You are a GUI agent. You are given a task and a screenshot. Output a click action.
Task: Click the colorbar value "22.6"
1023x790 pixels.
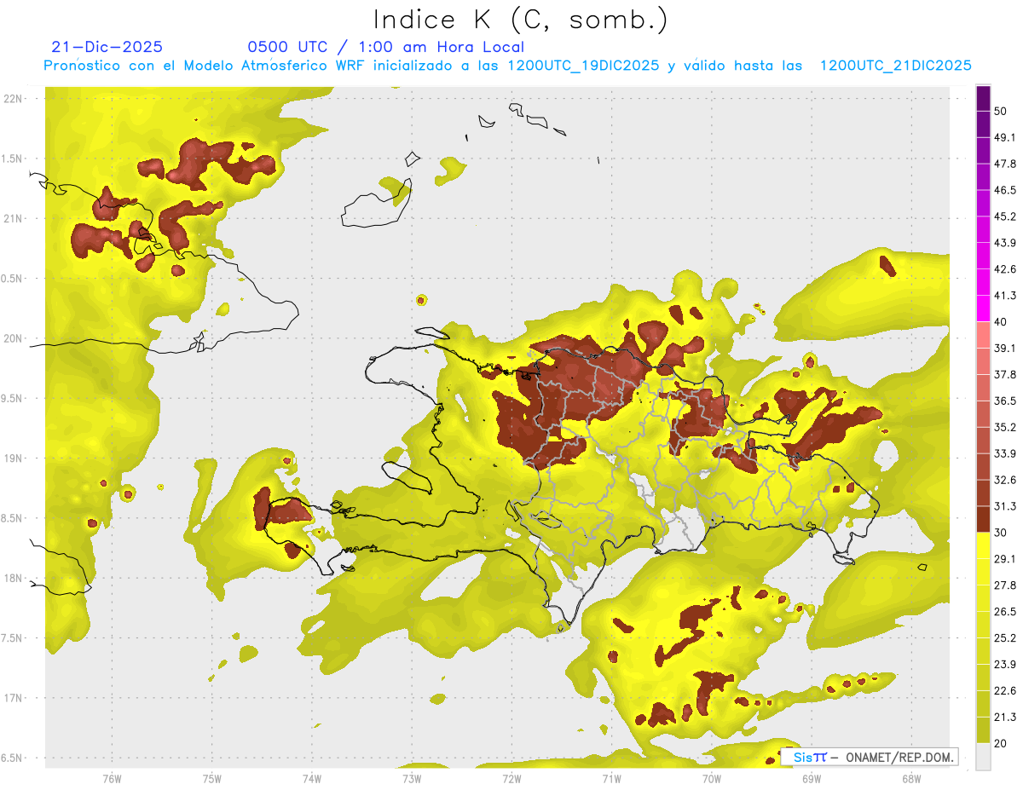[x=1005, y=690]
